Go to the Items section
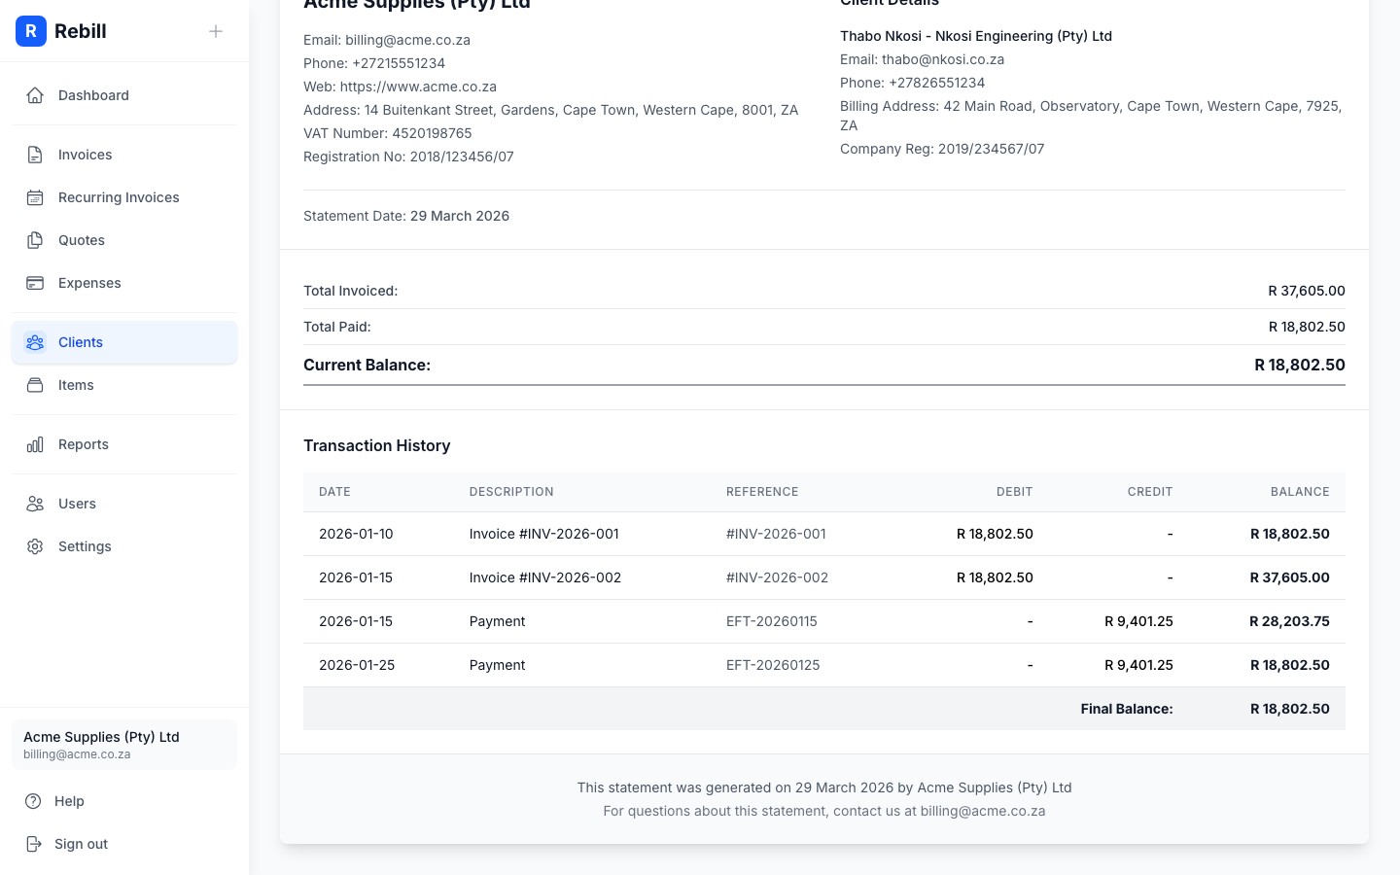 coord(76,385)
